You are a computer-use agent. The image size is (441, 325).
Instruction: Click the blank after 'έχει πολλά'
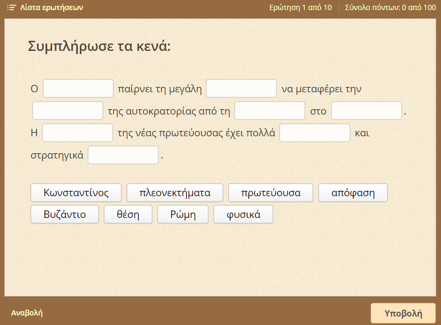coord(314,133)
